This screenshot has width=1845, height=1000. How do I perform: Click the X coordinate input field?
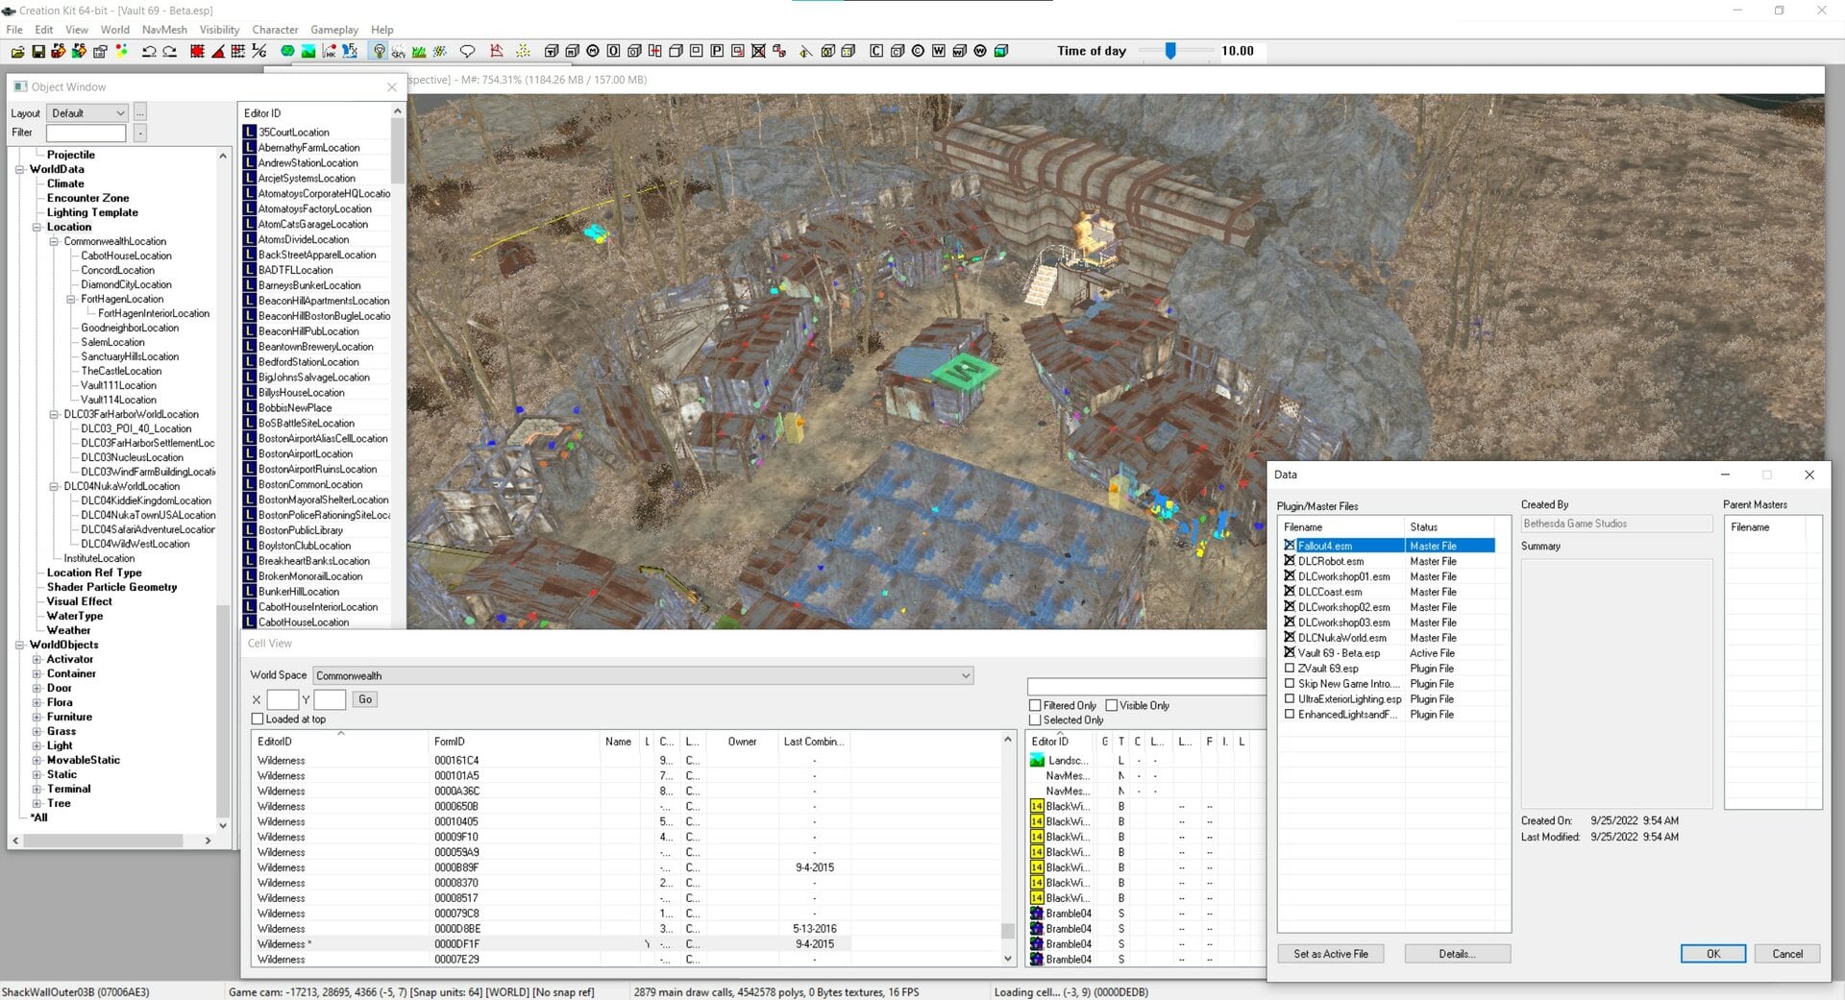pos(283,699)
